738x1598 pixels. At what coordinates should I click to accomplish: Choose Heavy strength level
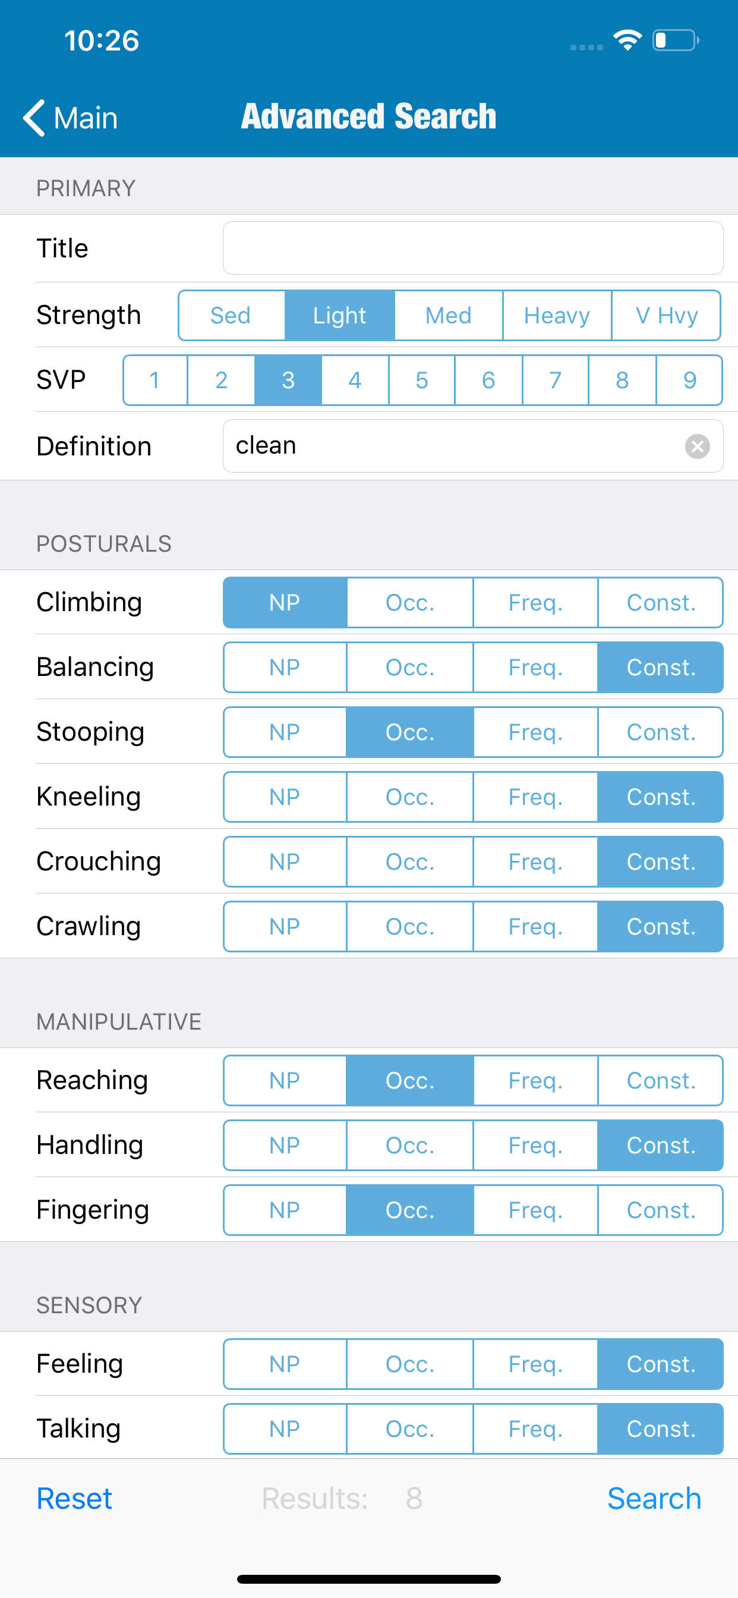[x=556, y=316]
